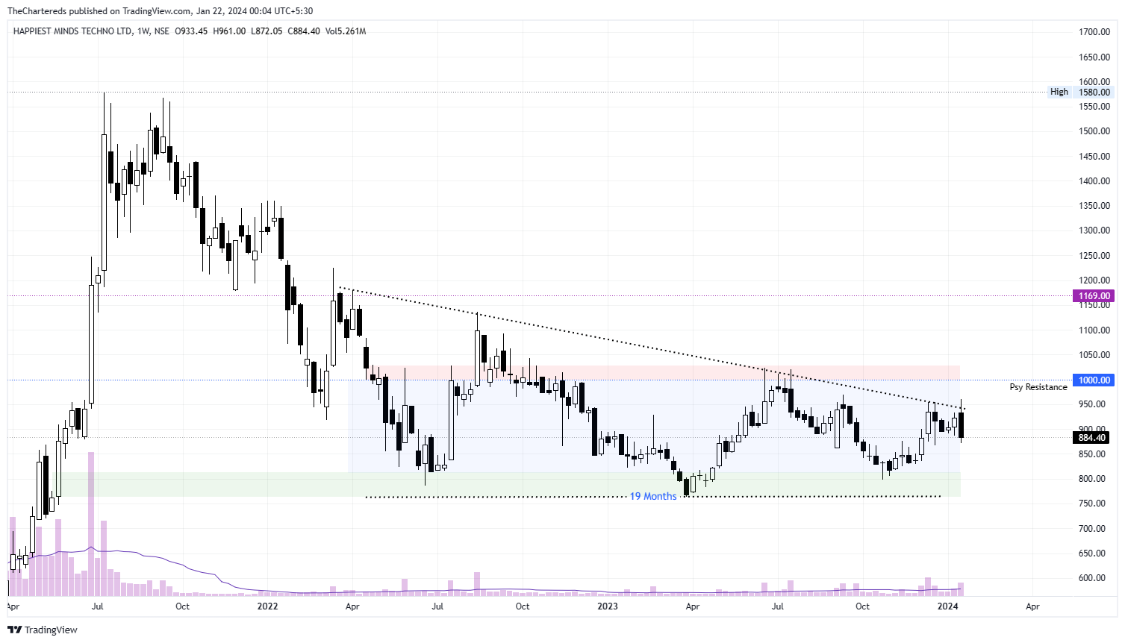Image resolution: width=1125 pixels, height=643 pixels.
Task: Click the 19 Months annotation text
Action: pos(653,496)
